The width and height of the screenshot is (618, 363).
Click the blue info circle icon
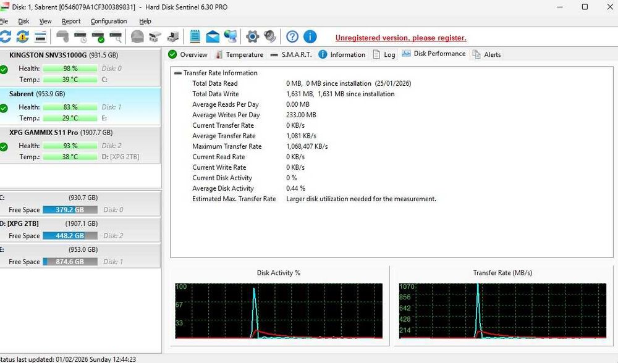coord(310,36)
